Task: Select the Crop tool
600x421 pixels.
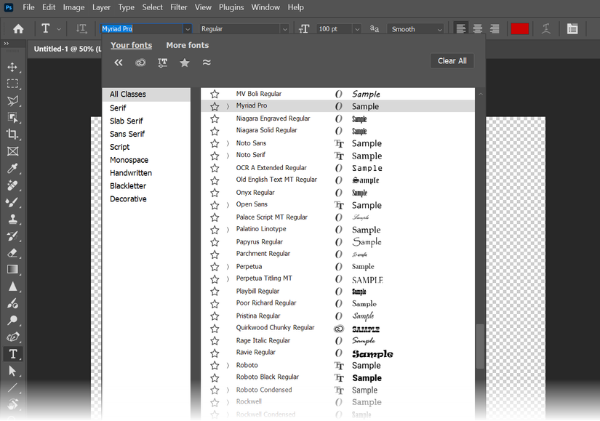Action: [x=12, y=135]
